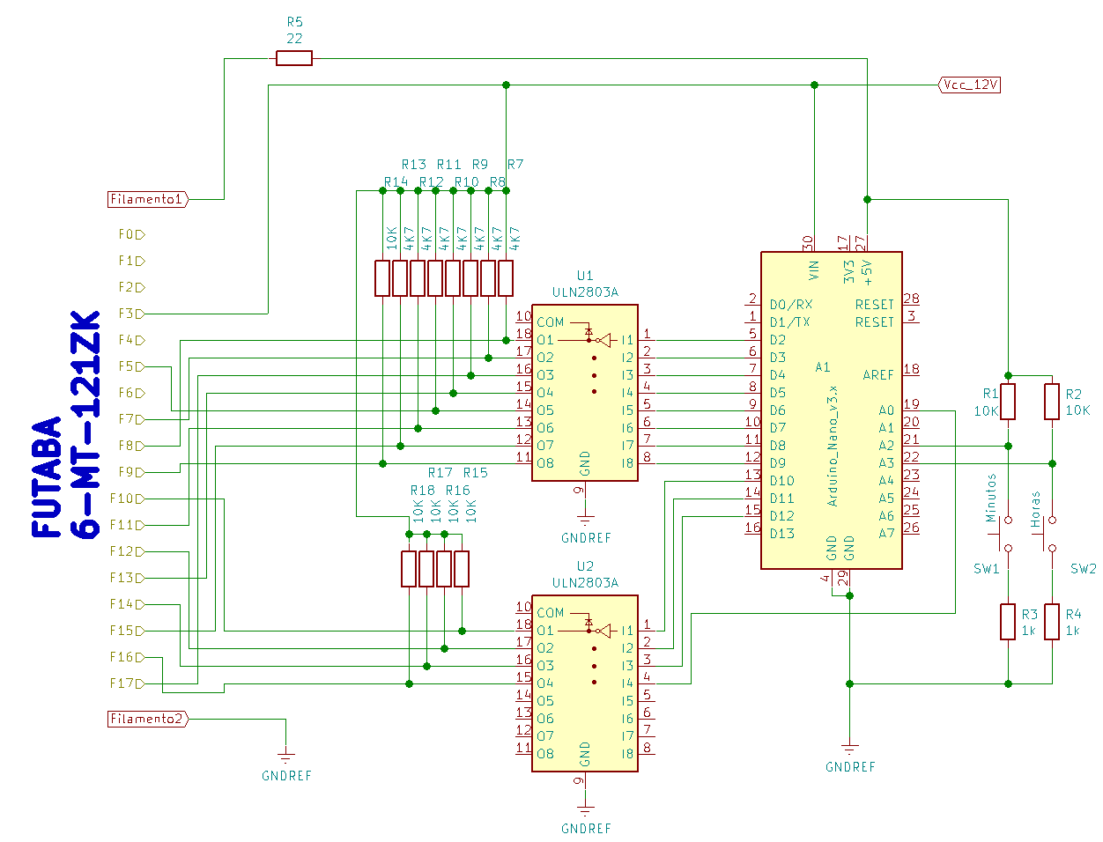The image size is (1103, 842).
Task: Click the F0 display pin connector
Action: pyautogui.click(x=131, y=234)
